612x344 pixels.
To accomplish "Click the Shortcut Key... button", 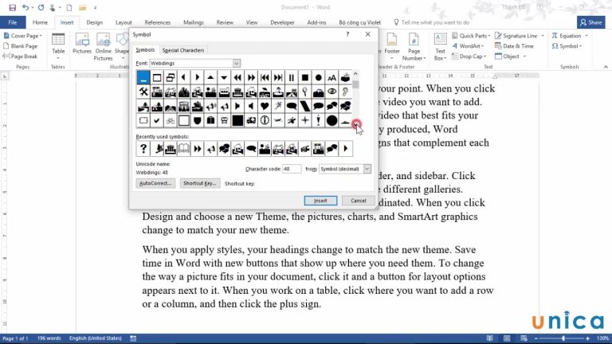I will click(x=200, y=183).
